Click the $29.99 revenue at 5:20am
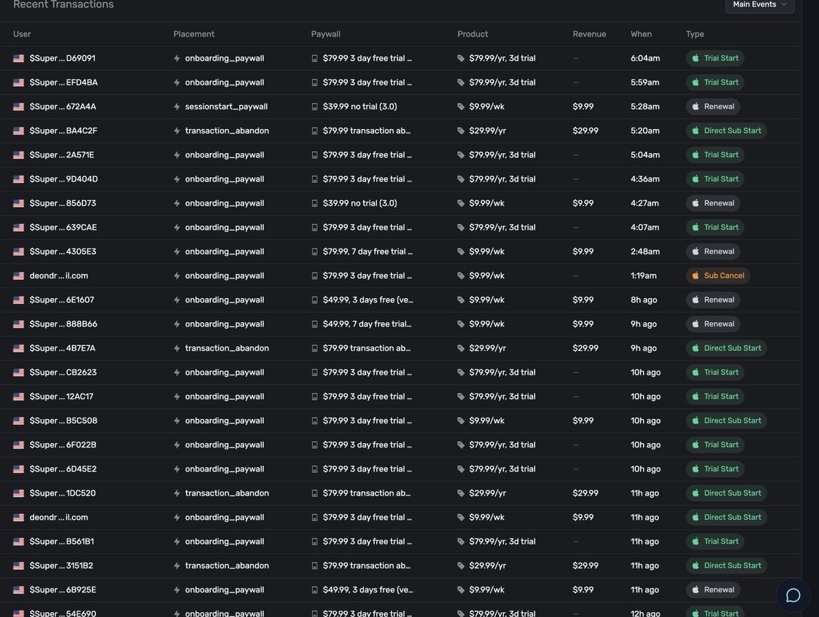This screenshot has height=617, width=819. point(586,130)
